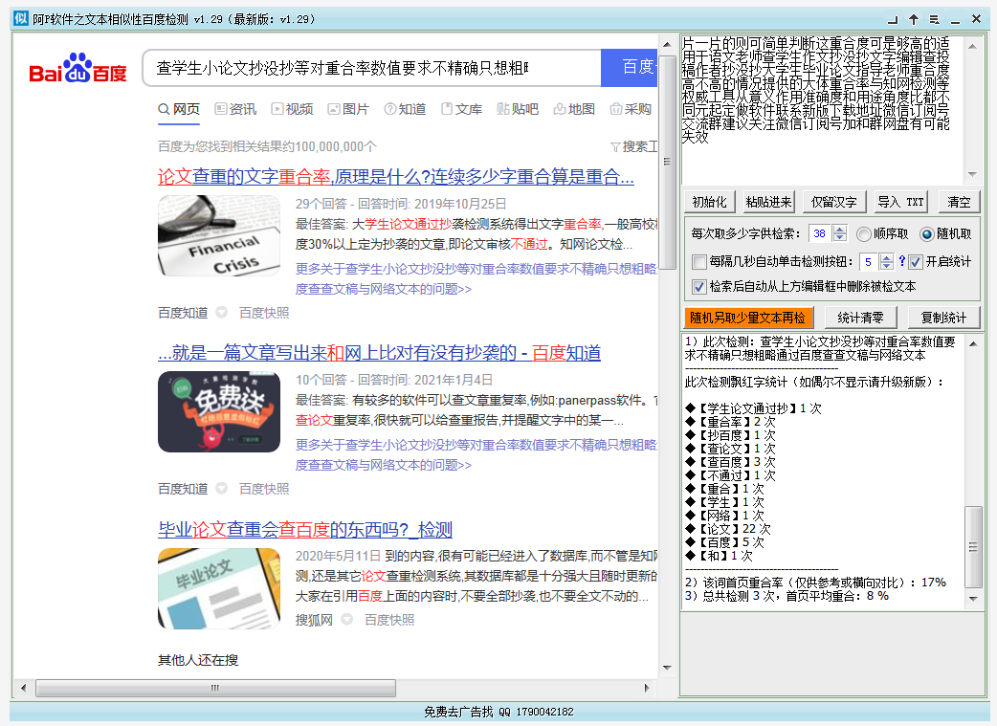Screen dimensions: 997x726
Task: Click the down arrow of the statistics scrollbar
Action: [x=973, y=598]
